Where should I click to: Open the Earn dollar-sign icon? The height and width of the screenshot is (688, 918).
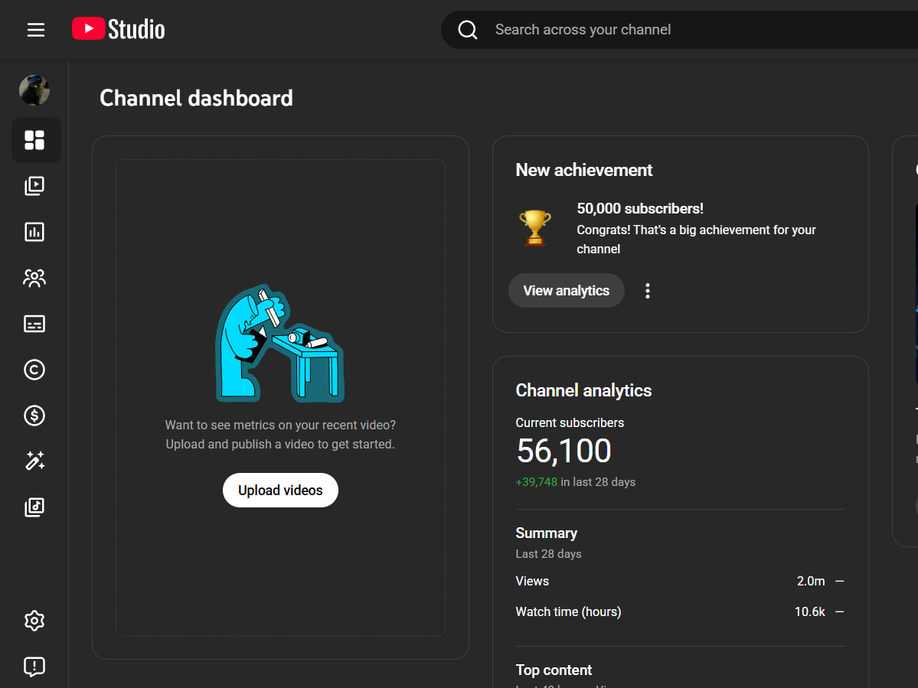coord(34,416)
